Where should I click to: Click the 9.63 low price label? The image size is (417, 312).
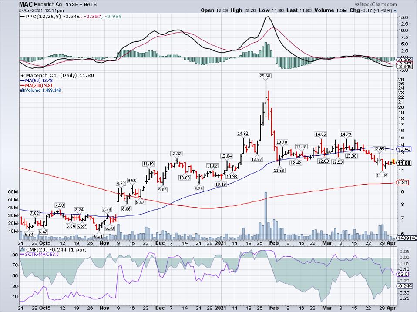[x=162, y=190]
